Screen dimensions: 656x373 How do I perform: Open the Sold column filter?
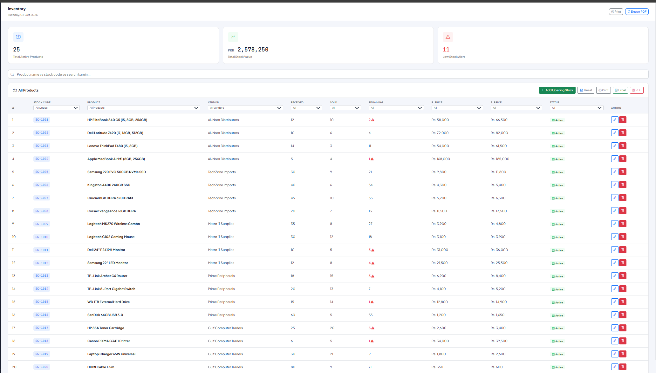point(345,108)
